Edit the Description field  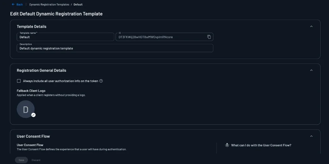pos(115,48)
